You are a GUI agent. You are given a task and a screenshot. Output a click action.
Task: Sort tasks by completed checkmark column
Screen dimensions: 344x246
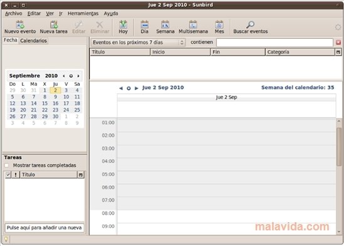(x=8, y=175)
